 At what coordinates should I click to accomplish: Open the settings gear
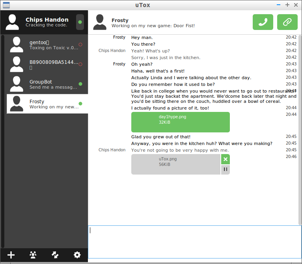point(77,255)
